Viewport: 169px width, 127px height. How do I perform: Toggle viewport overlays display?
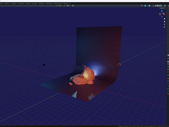tap(149, 6)
